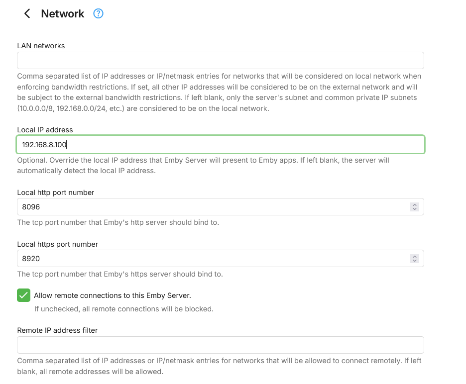Uncheck the Allow remote connections checkbox
The height and width of the screenshot is (384, 466).
(23, 295)
